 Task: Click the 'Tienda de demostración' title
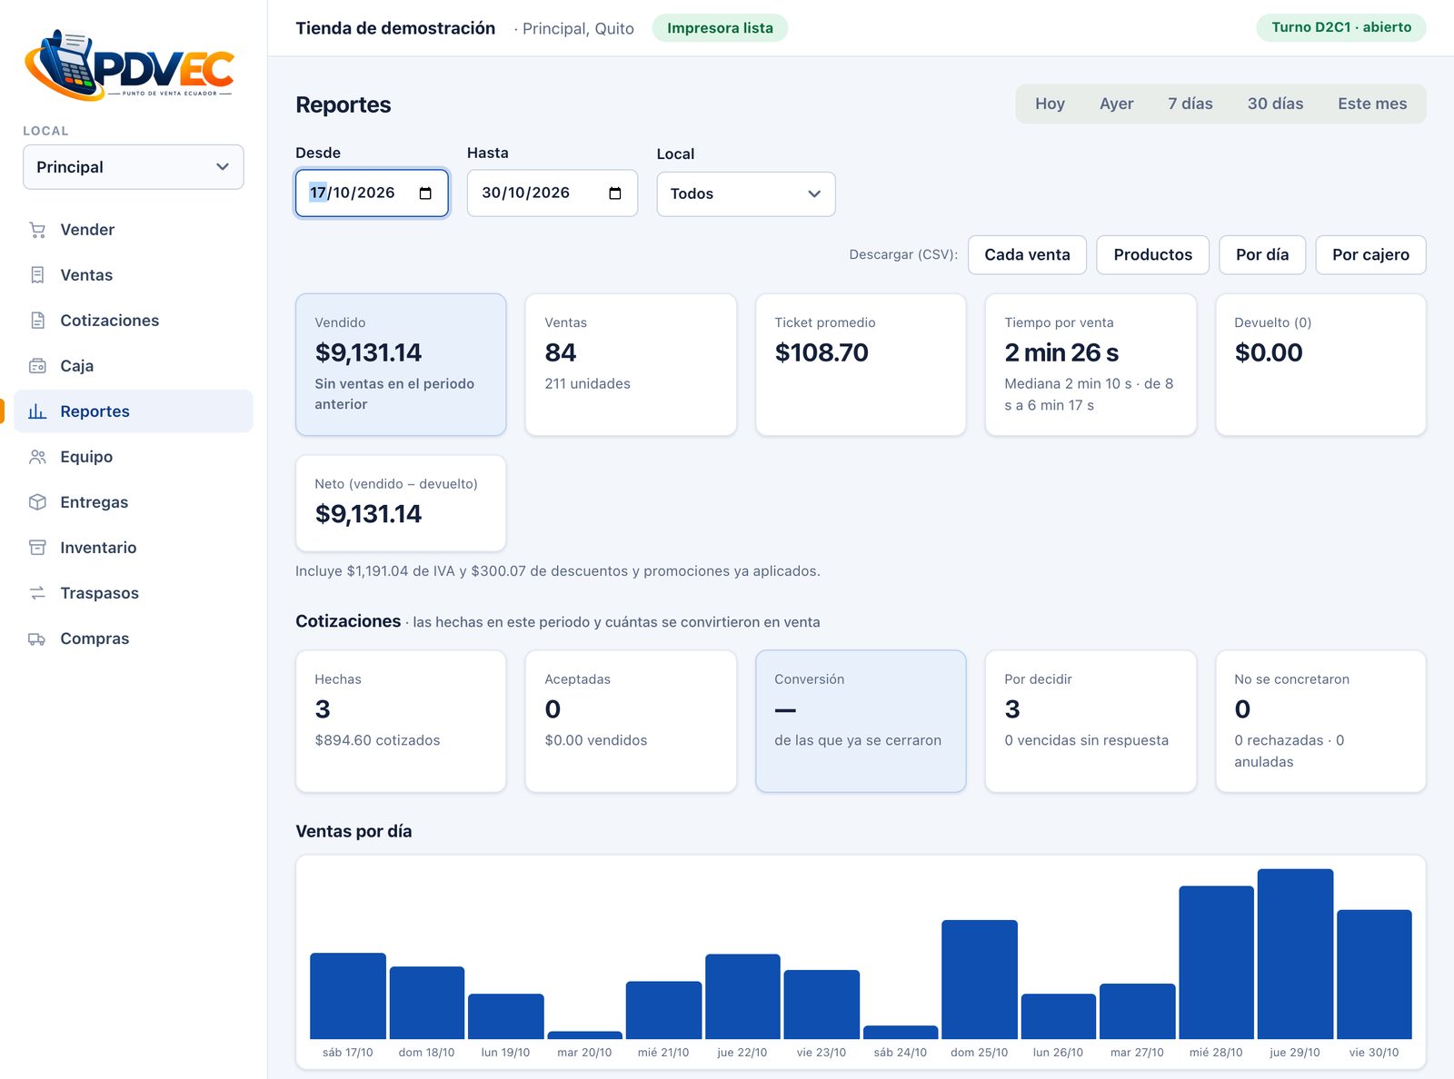tap(395, 28)
